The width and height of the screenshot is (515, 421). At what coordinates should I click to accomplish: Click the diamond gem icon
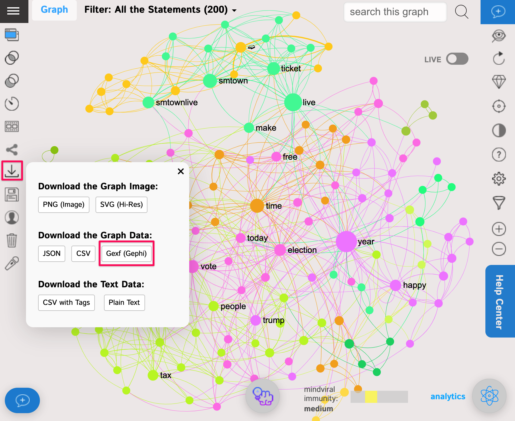[499, 82]
